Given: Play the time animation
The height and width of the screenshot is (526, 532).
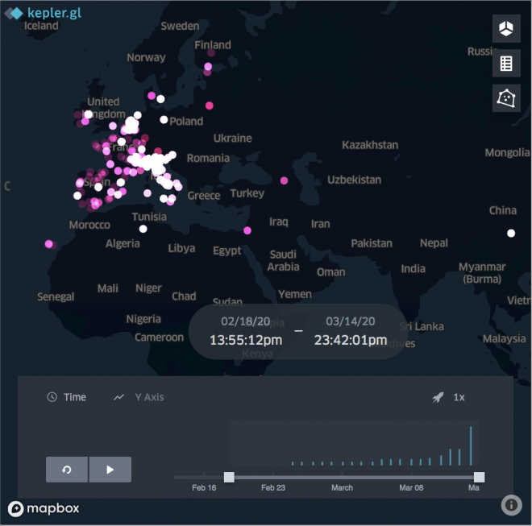Looking at the screenshot, I should (110, 470).
